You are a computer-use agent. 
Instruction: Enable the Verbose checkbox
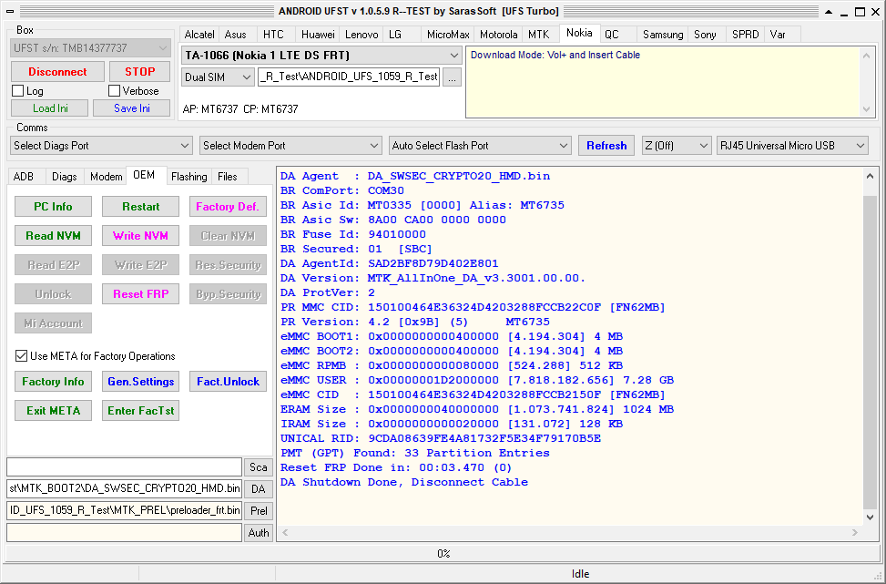click(x=115, y=91)
